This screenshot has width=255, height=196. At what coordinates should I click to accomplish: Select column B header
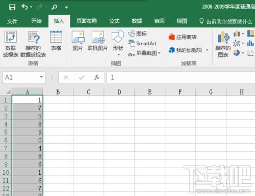[58, 92]
